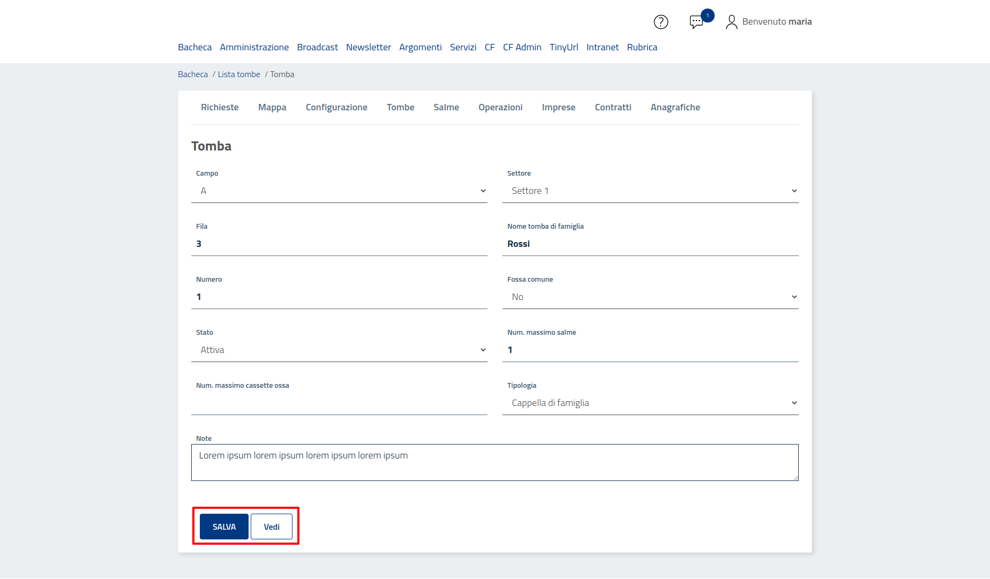Focus the Nome tomba di famiglia field
Screen dimensions: 990x579
point(650,244)
